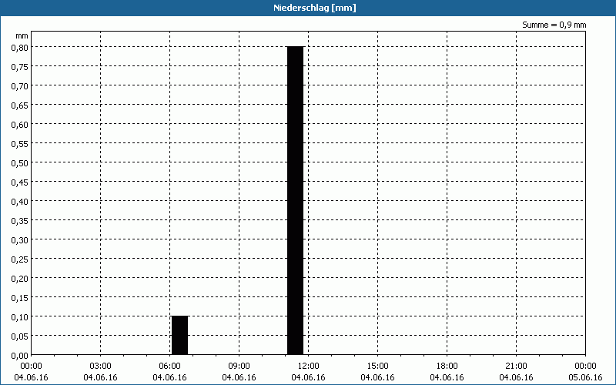Select the 04.06.16 date under 12:00
The width and height of the screenshot is (616, 385).
[x=309, y=377]
